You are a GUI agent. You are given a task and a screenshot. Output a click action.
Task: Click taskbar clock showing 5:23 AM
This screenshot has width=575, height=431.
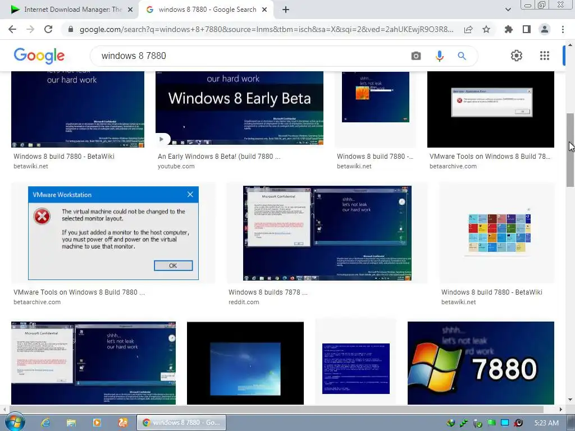[546, 423]
